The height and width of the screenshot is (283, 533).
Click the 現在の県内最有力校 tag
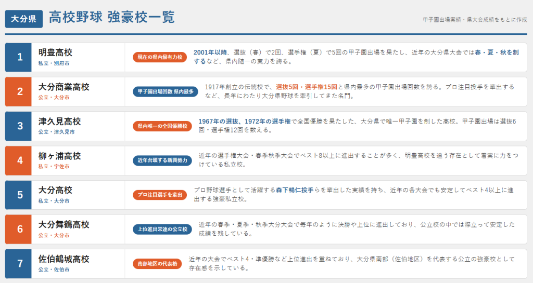[160, 57]
